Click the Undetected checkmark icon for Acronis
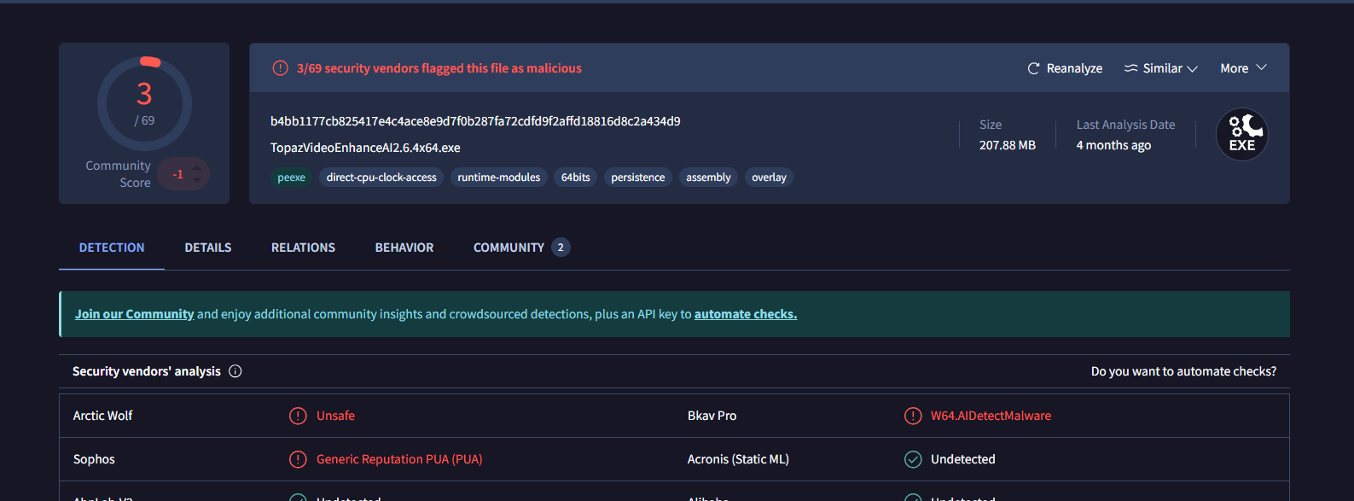Screen dimensions: 1354x501 tap(913, 459)
